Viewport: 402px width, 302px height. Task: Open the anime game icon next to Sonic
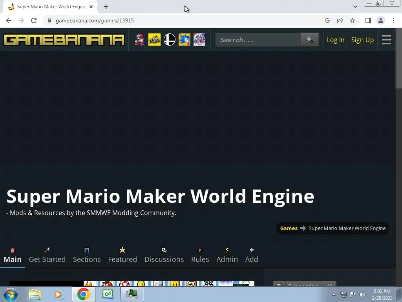coord(199,40)
